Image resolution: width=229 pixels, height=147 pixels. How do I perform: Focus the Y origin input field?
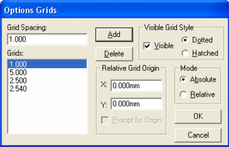(136, 104)
